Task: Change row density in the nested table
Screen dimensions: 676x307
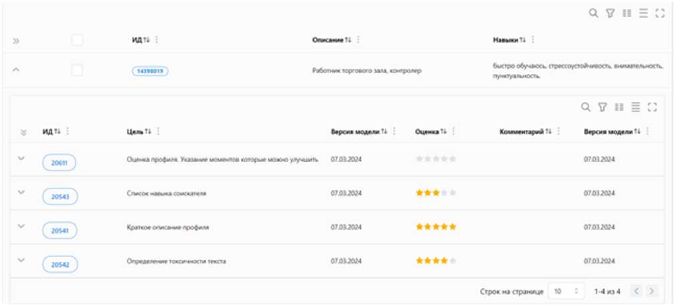Action: (636, 107)
